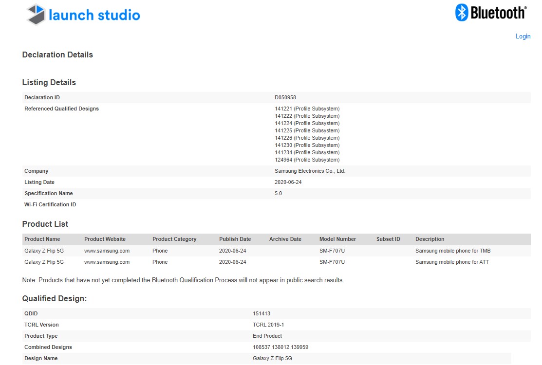The height and width of the screenshot is (365, 542).
Task: Click the Subset ID column header
Action: (388, 239)
